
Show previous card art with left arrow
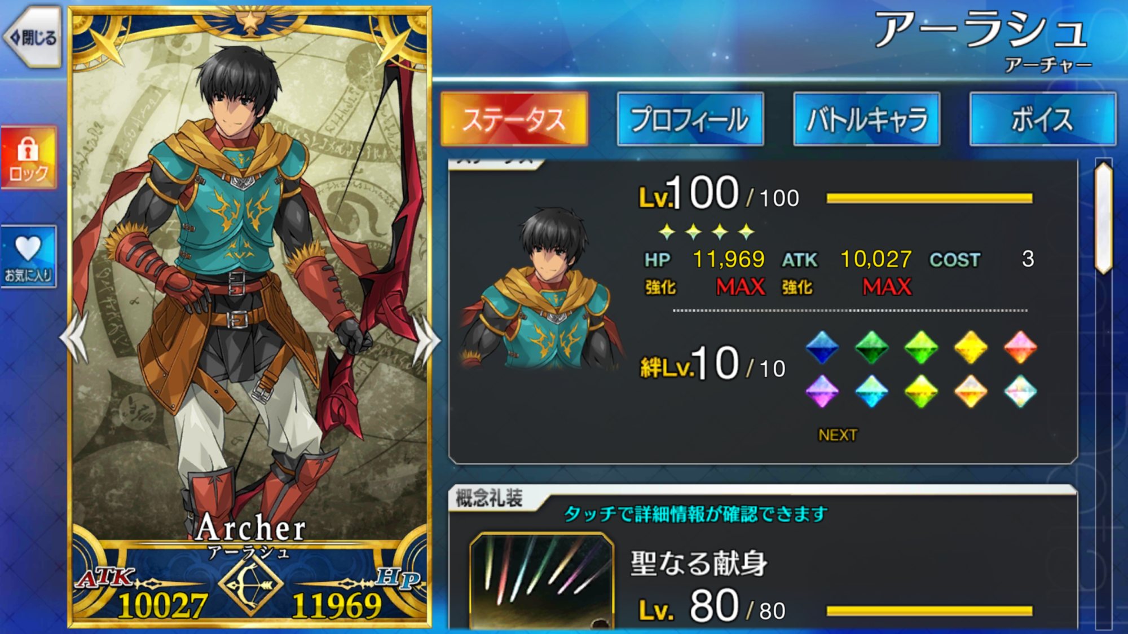point(74,338)
